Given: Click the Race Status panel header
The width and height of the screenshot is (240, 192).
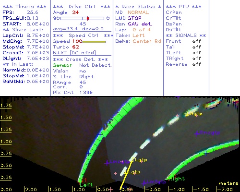Looking at the screenshot, I should coord(138,7).
